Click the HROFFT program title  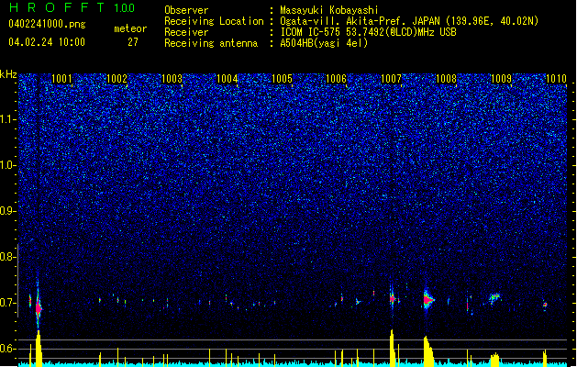point(57,7)
